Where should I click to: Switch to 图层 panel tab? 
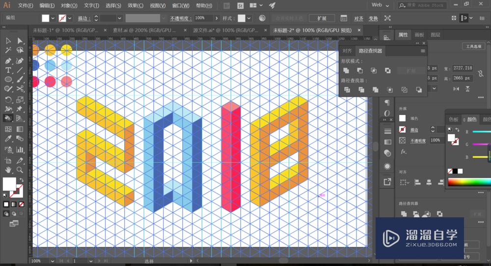click(x=435, y=35)
